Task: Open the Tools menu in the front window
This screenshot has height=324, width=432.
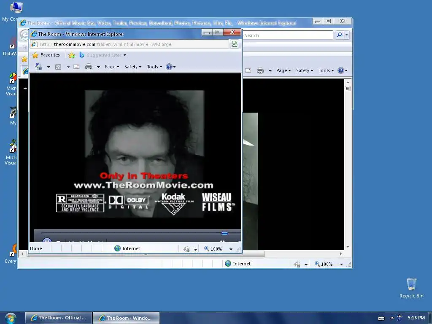Action: [154, 67]
